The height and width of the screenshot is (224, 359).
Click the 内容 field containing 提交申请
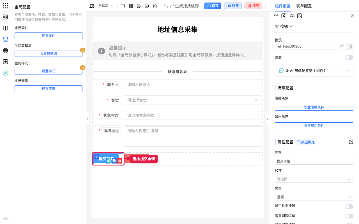click(314, 161)
